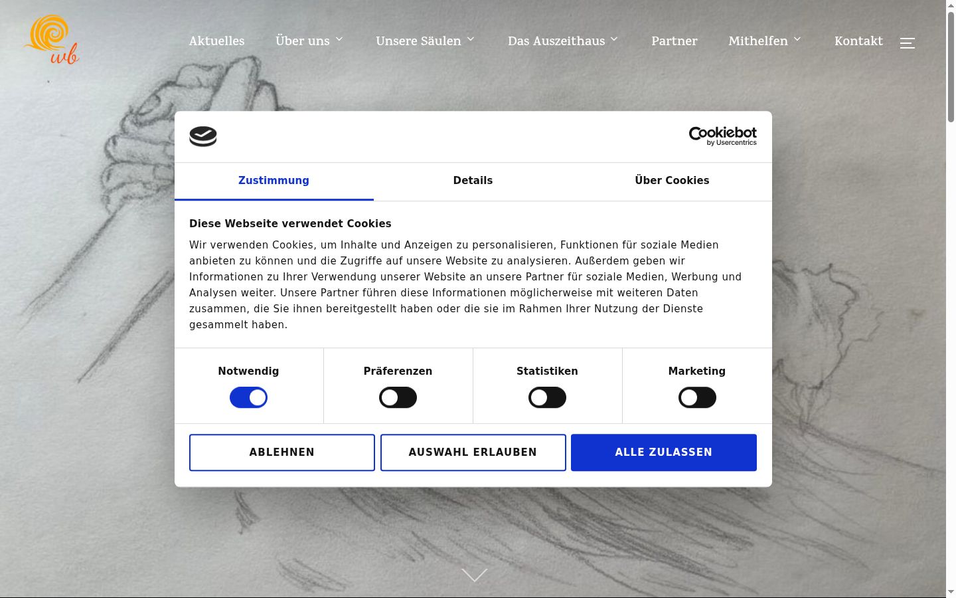Toggle the Notwendig cookie switch
The image size is (956, 598).
tap(248, 398)
